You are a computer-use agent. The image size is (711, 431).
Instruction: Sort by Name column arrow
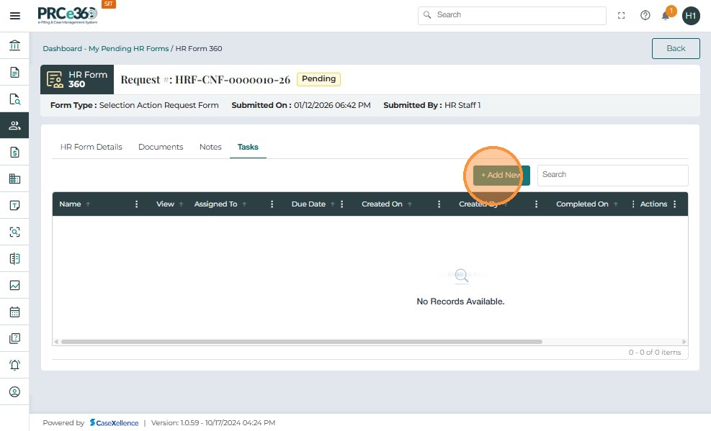[88, 204]
